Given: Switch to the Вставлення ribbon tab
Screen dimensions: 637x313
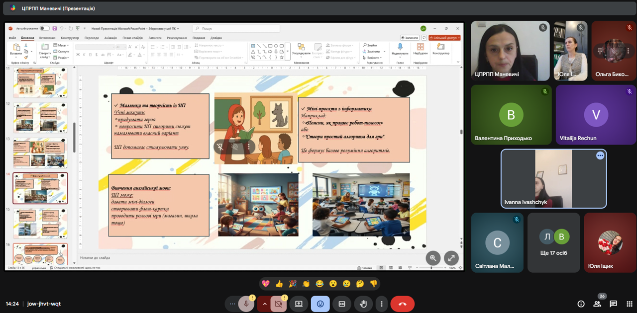Looking at the screenshot, I should coord(47,38).
